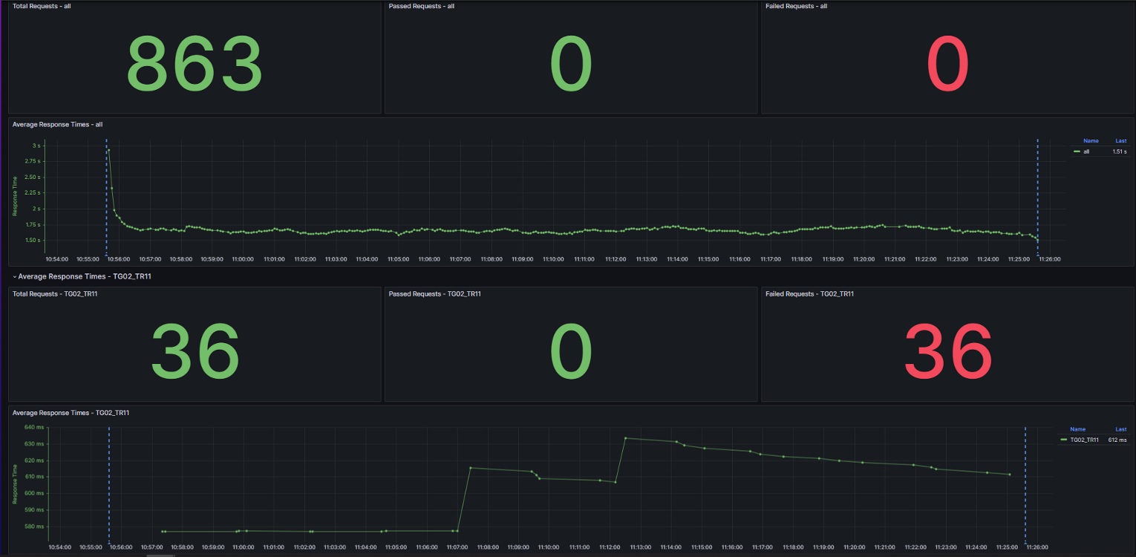
Task: Open the TG02_TR11 response times chart panel title
Action: click(x=71, y=412)
